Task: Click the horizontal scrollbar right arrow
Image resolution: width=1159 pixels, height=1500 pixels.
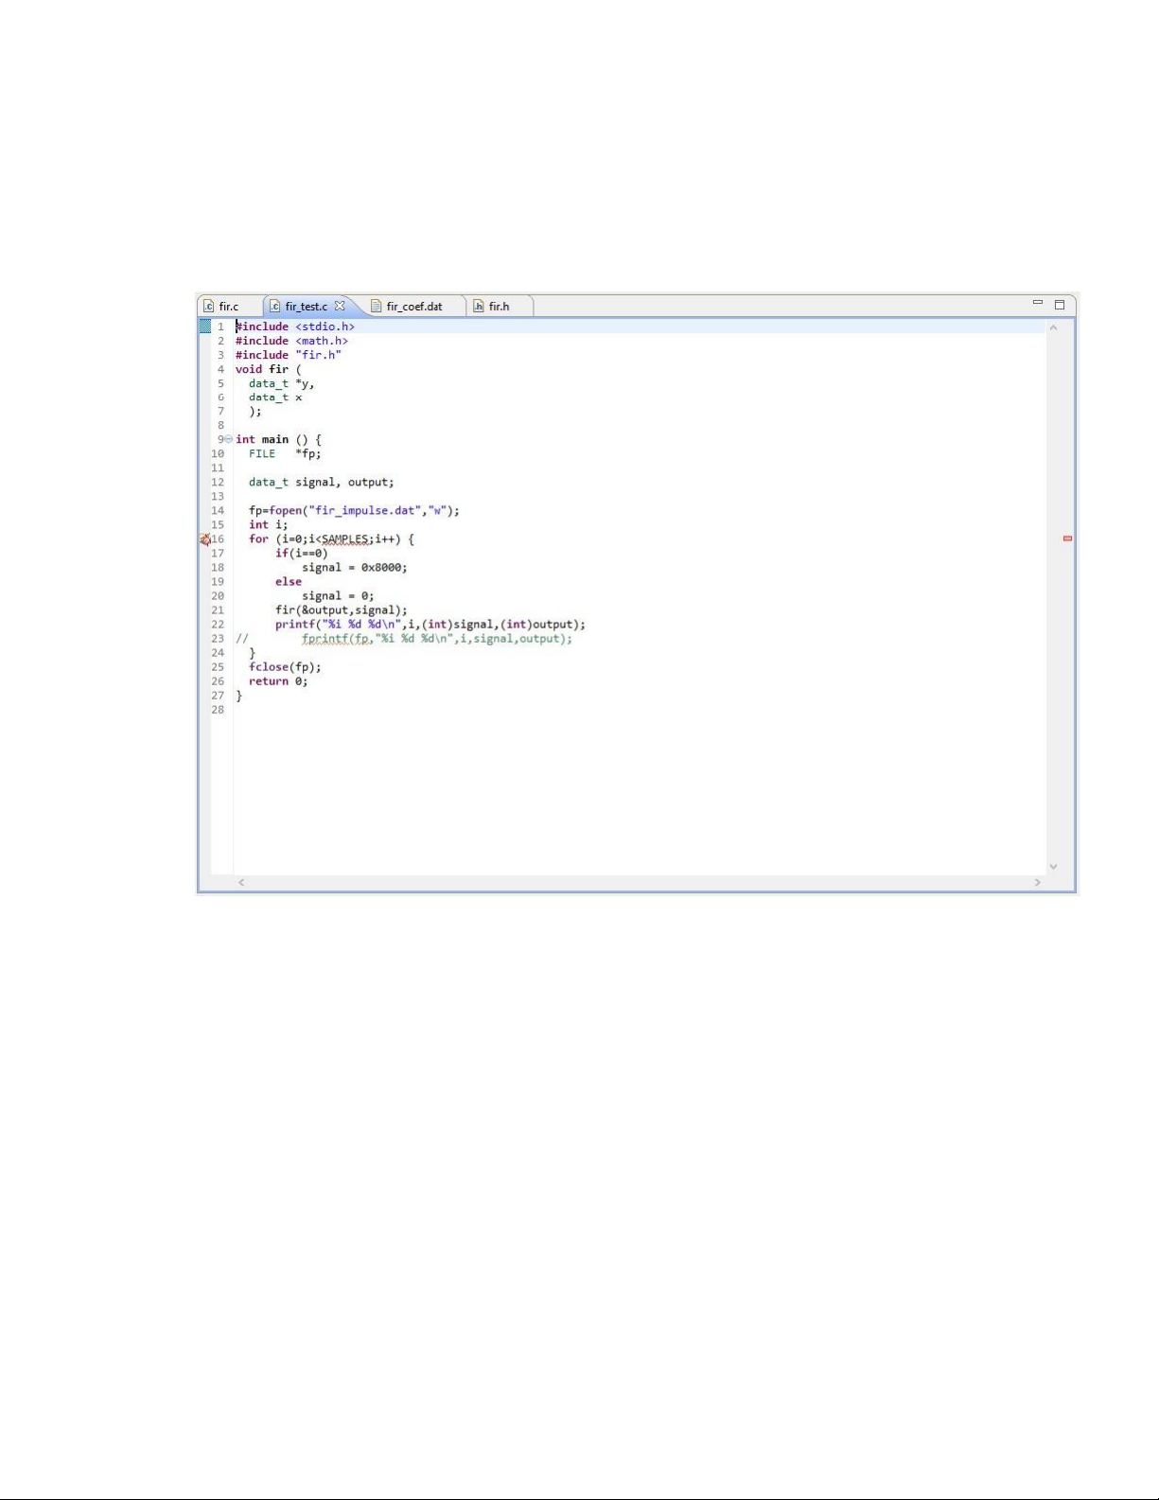Action: pos(1038,882)
